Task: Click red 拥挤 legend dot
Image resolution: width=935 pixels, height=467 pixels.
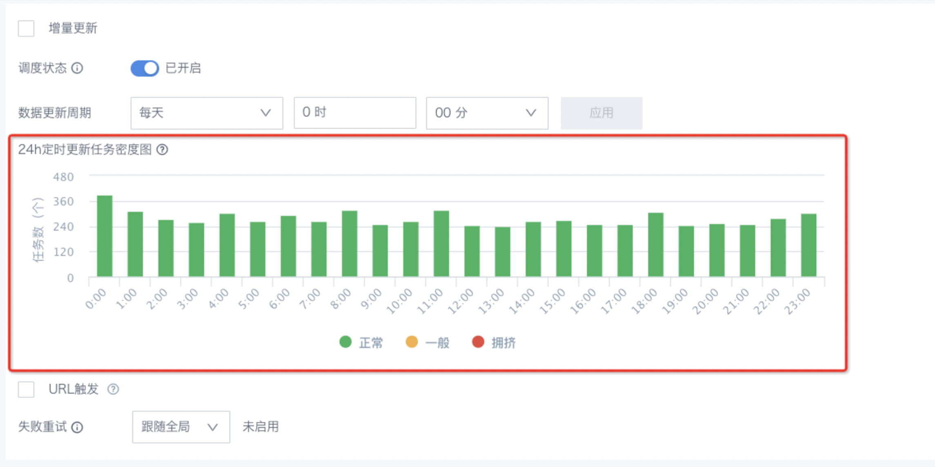Action: [478, 342]
